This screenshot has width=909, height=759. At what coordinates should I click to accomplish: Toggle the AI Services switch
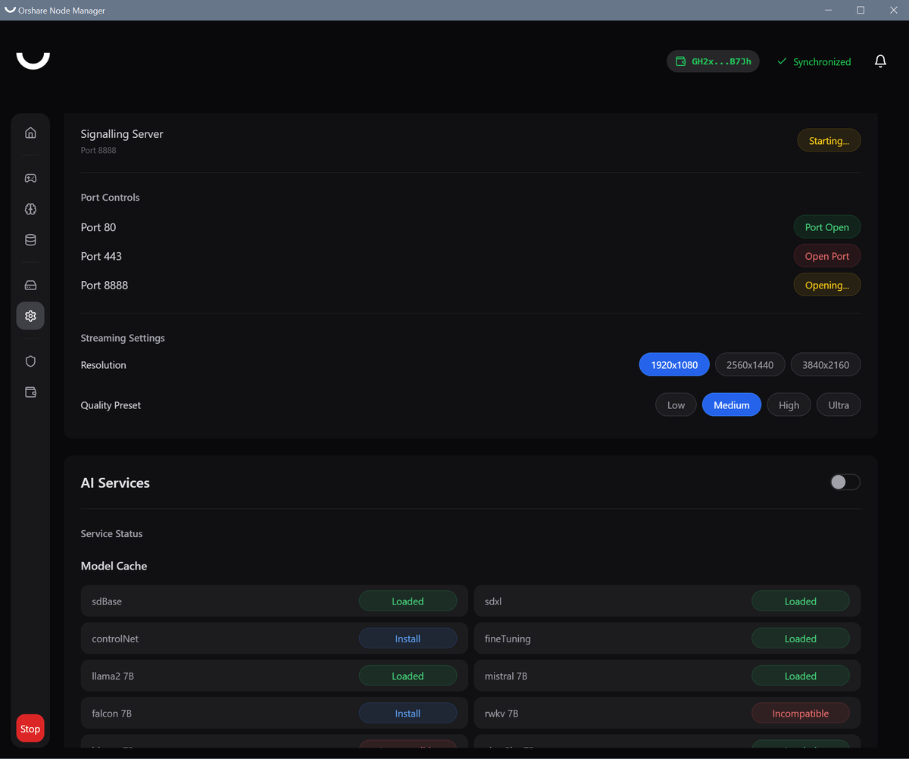tap(845, 483)
